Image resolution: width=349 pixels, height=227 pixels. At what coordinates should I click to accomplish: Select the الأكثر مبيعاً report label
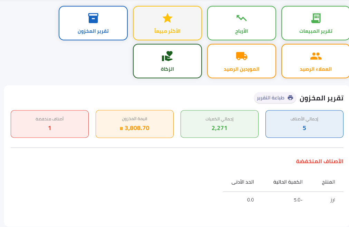tap(167, 31)
